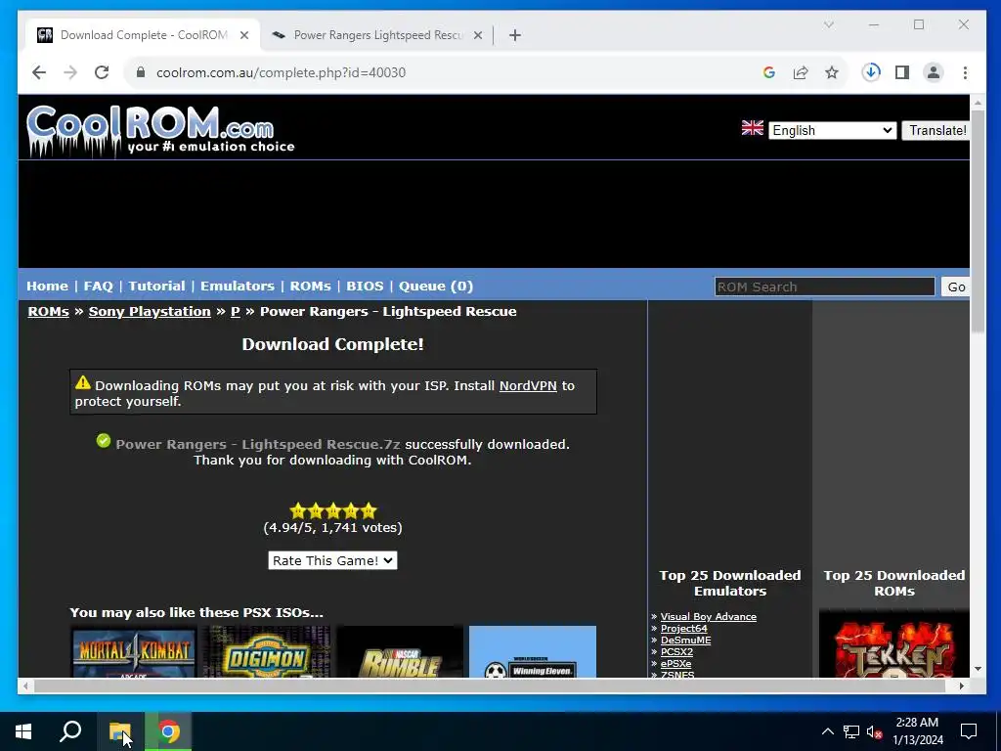Open a new browser tab
The image size is (1001, 751).
pos(515,35)
